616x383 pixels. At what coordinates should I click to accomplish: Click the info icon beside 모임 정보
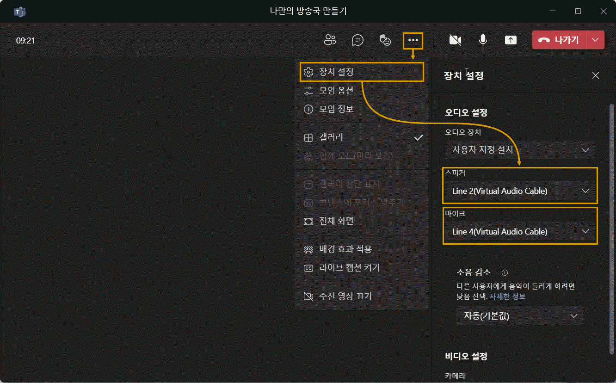pyautogui.click(x=308, y=109)
